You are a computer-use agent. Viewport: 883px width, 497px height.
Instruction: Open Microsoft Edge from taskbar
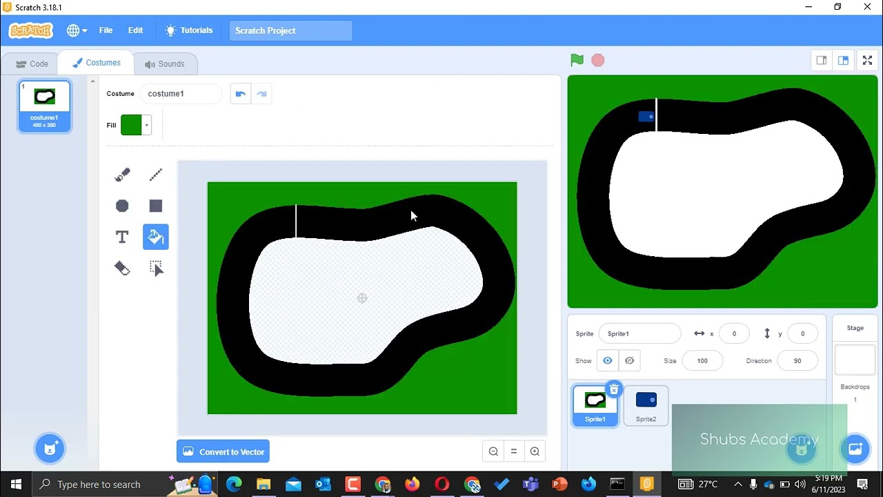pos(234,484)
